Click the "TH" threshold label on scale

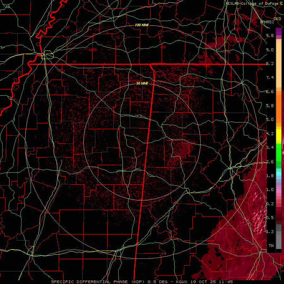coord(271,246)
